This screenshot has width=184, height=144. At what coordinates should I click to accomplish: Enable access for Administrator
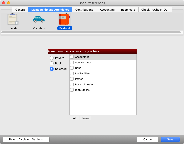pyautogui.click(x=72, y=62)
